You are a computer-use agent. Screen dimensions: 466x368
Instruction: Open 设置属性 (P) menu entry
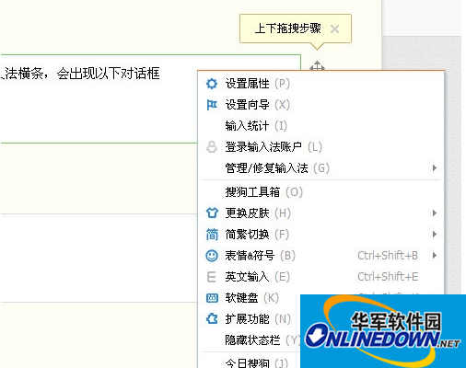[320, 84]
